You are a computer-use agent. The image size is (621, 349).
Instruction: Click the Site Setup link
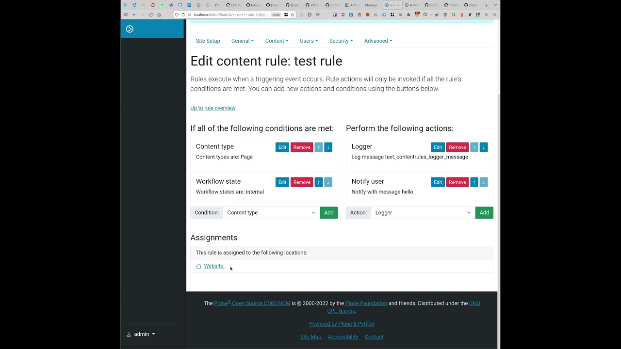[208, 41]
